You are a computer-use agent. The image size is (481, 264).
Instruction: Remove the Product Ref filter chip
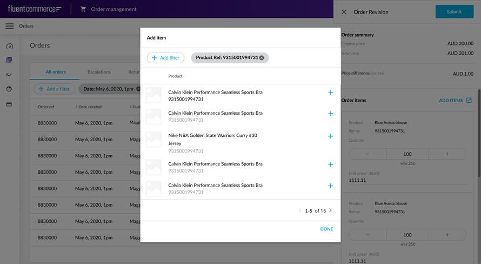(262, 58)
